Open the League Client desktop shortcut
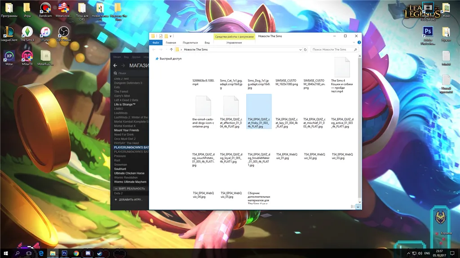Viewport: 460px width, 258px height. [x=9, y=34]
